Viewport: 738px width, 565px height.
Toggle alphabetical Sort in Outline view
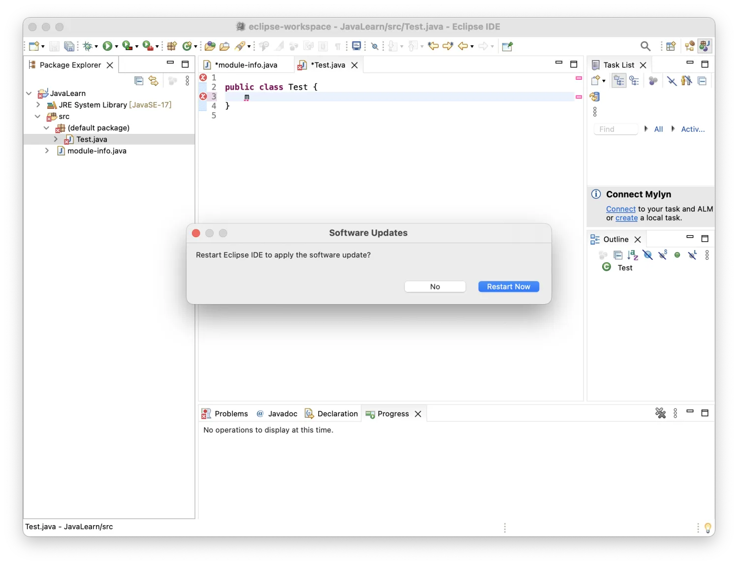coord(633,255)
